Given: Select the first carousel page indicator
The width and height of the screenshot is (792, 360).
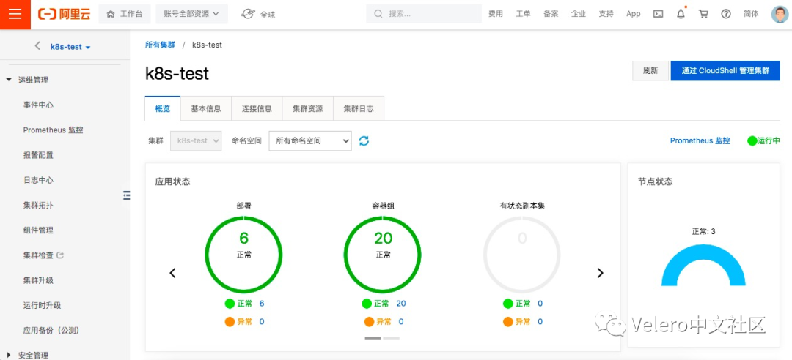Looking at the screenshot, I should pos(373,338).
